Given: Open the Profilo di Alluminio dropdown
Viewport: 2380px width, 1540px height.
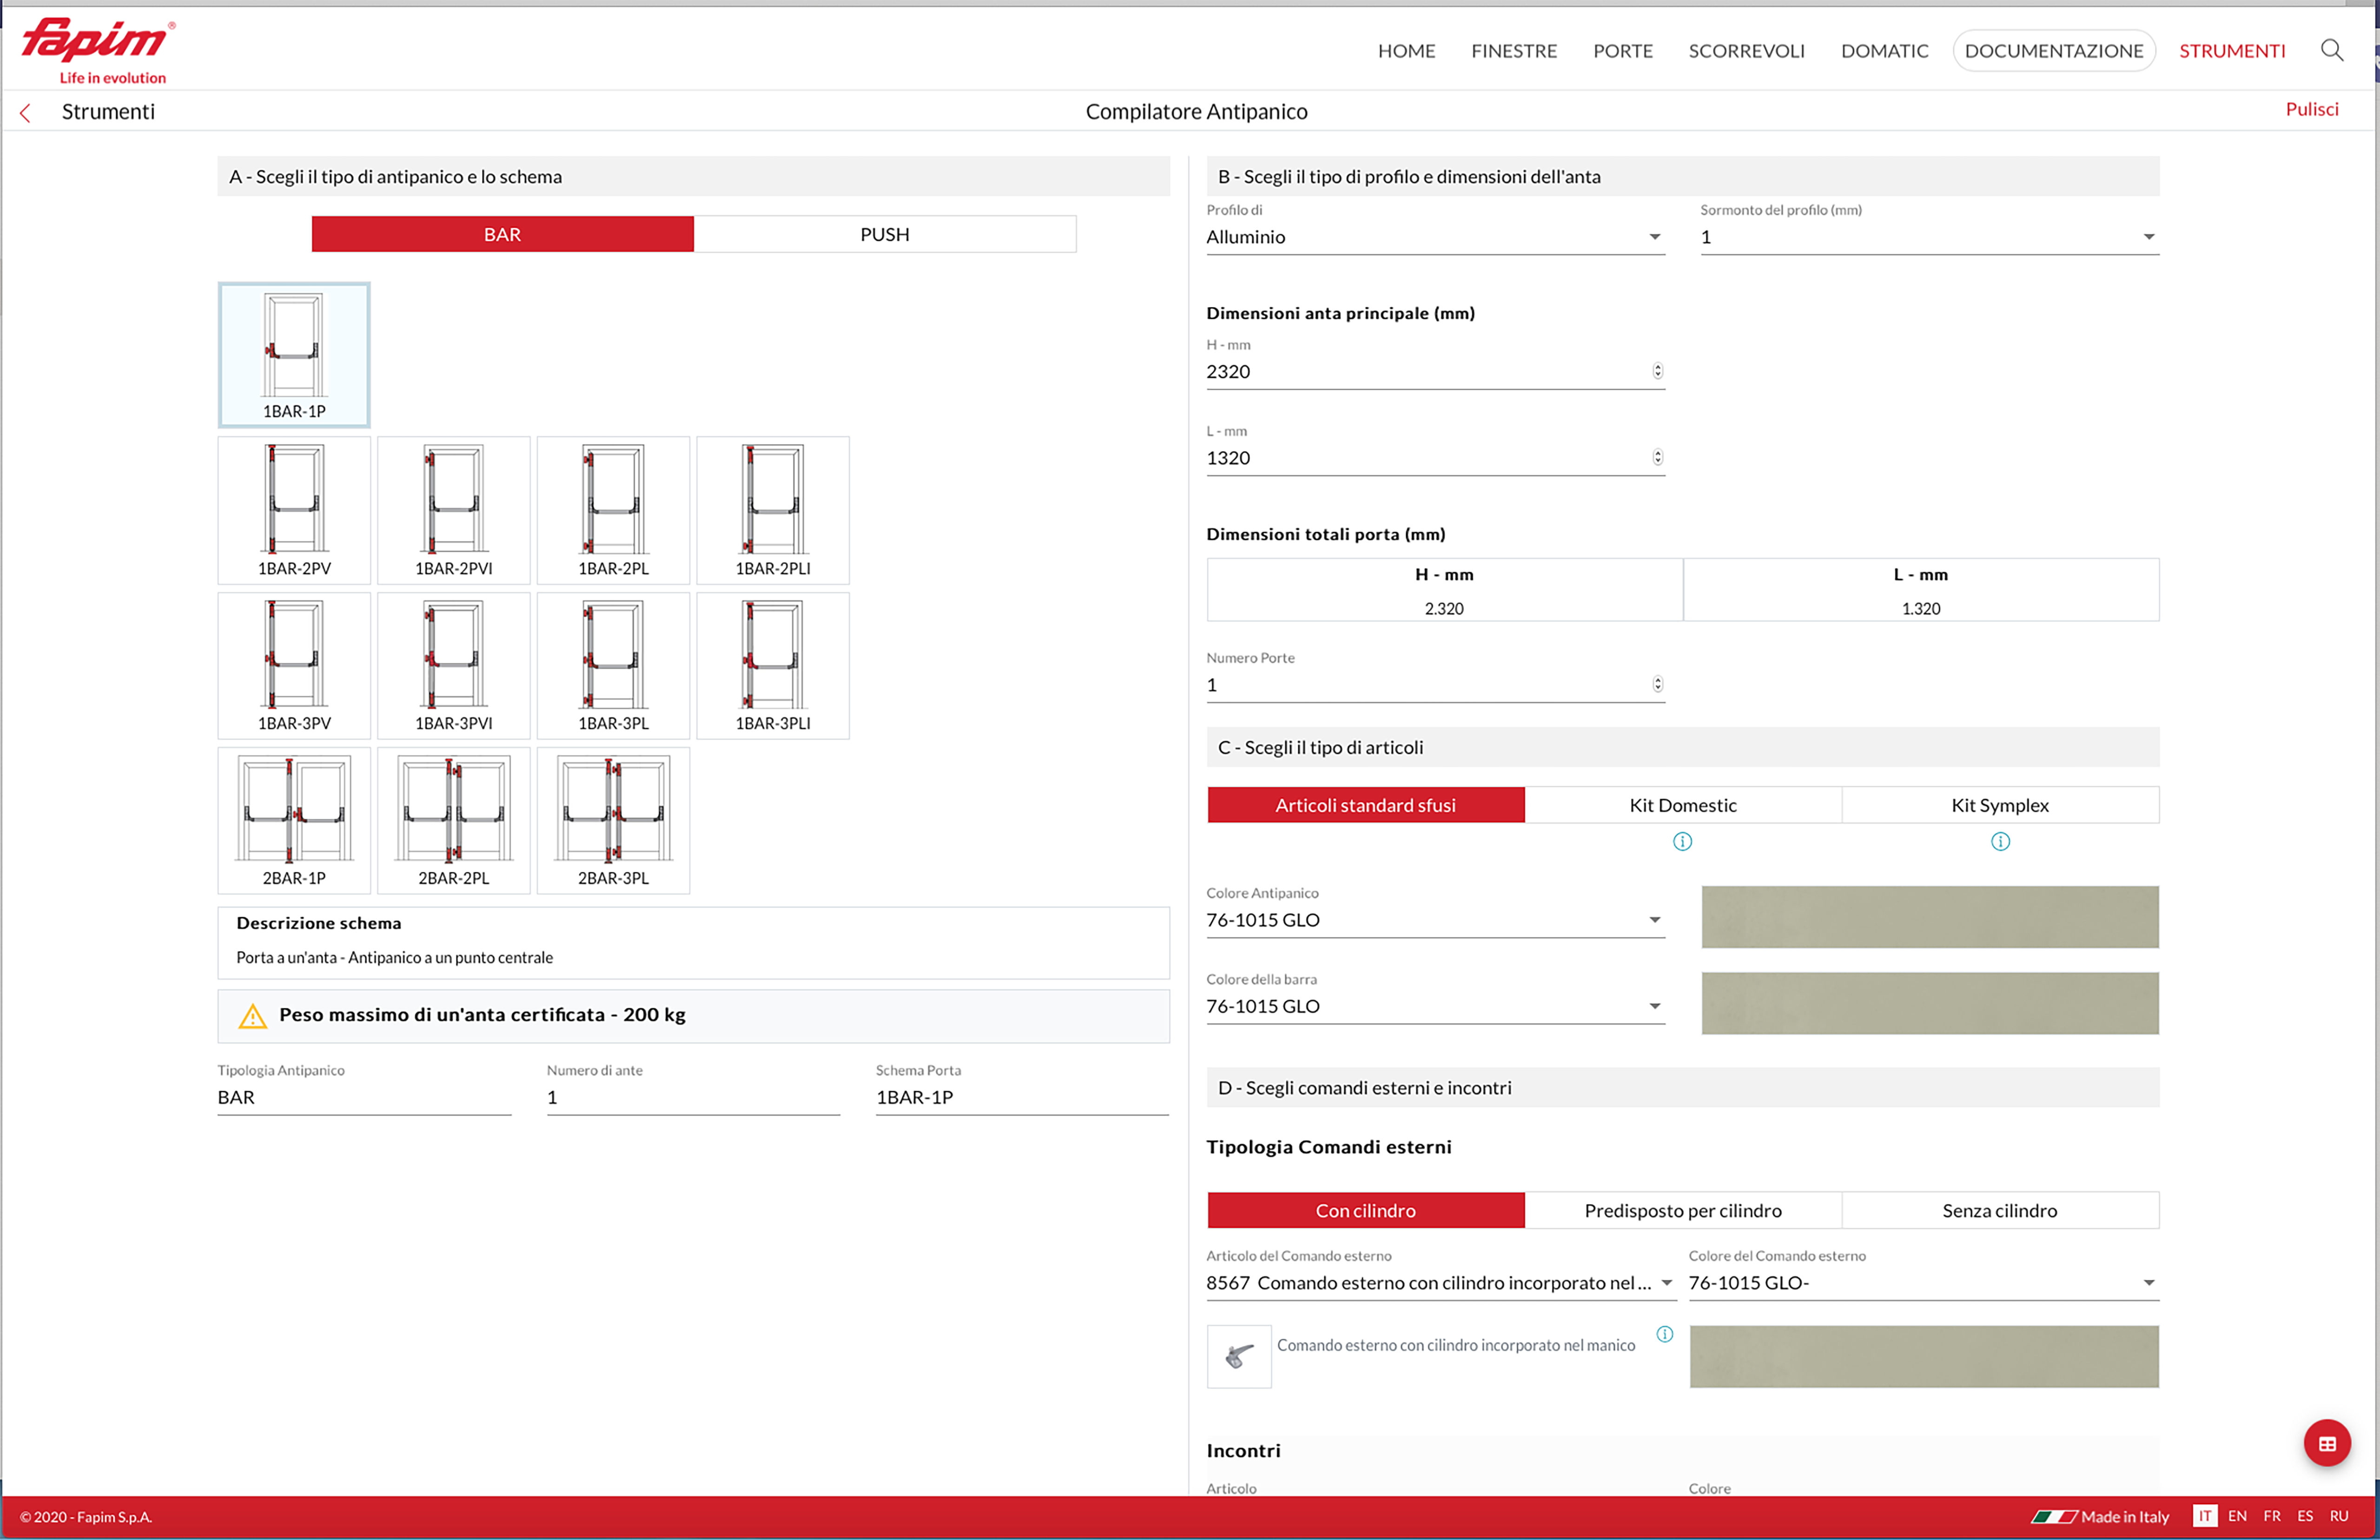Looking at the screenshot, I should (x=1434, y=237).
